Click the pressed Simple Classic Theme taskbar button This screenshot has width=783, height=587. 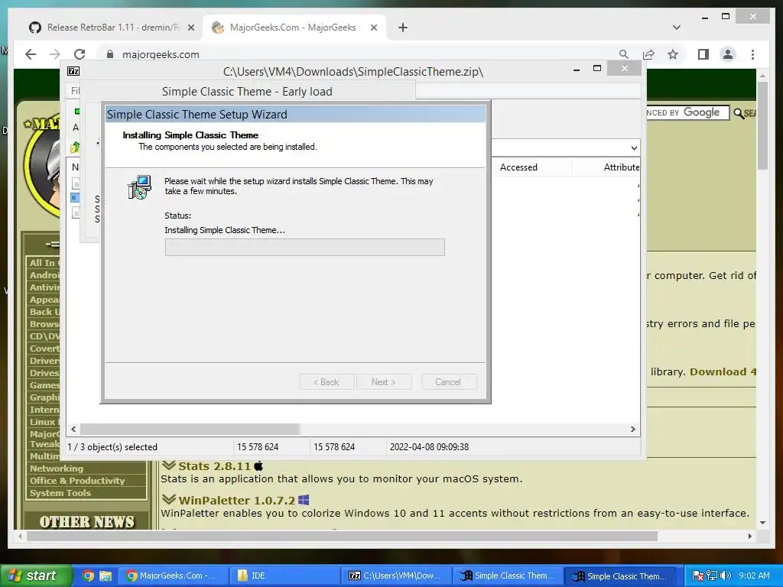[619, 576]
